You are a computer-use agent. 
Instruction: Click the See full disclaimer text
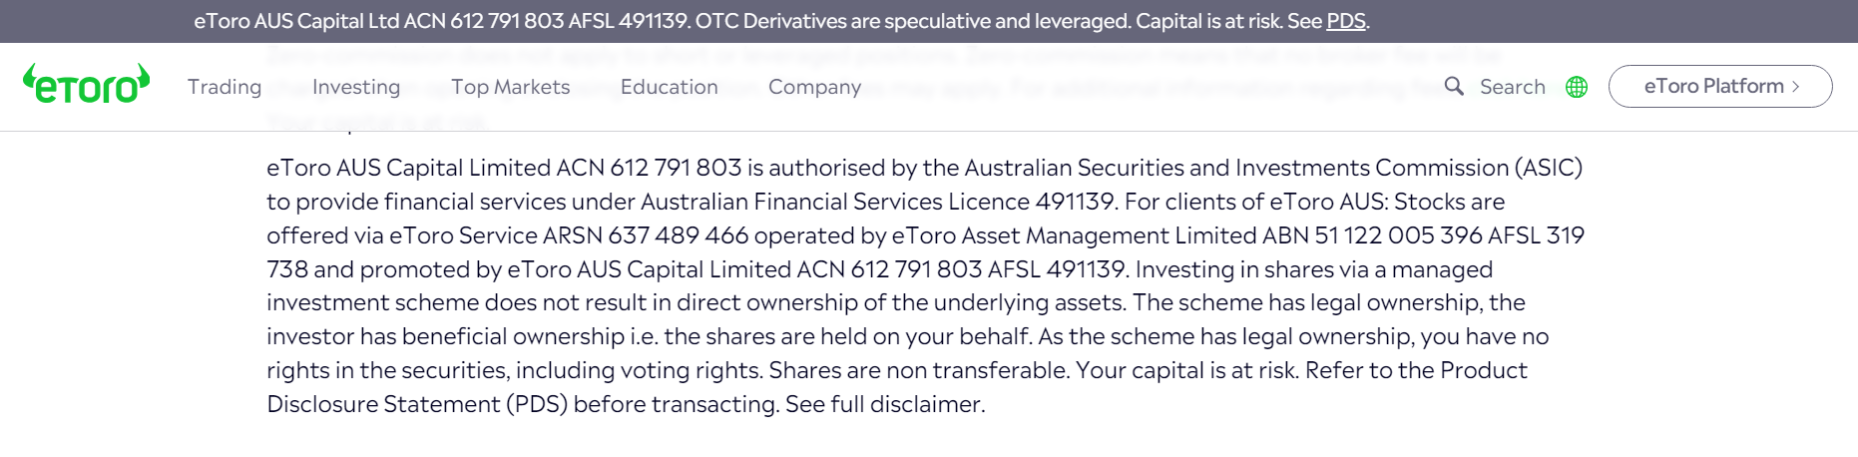point(884,404)
